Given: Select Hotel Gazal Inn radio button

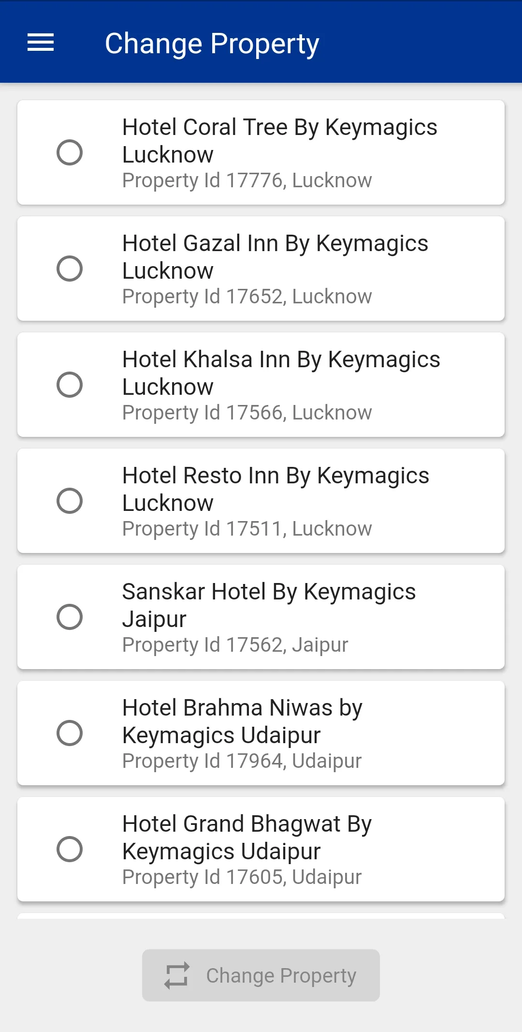Looking at the screenshot, I should pos(70,269).
